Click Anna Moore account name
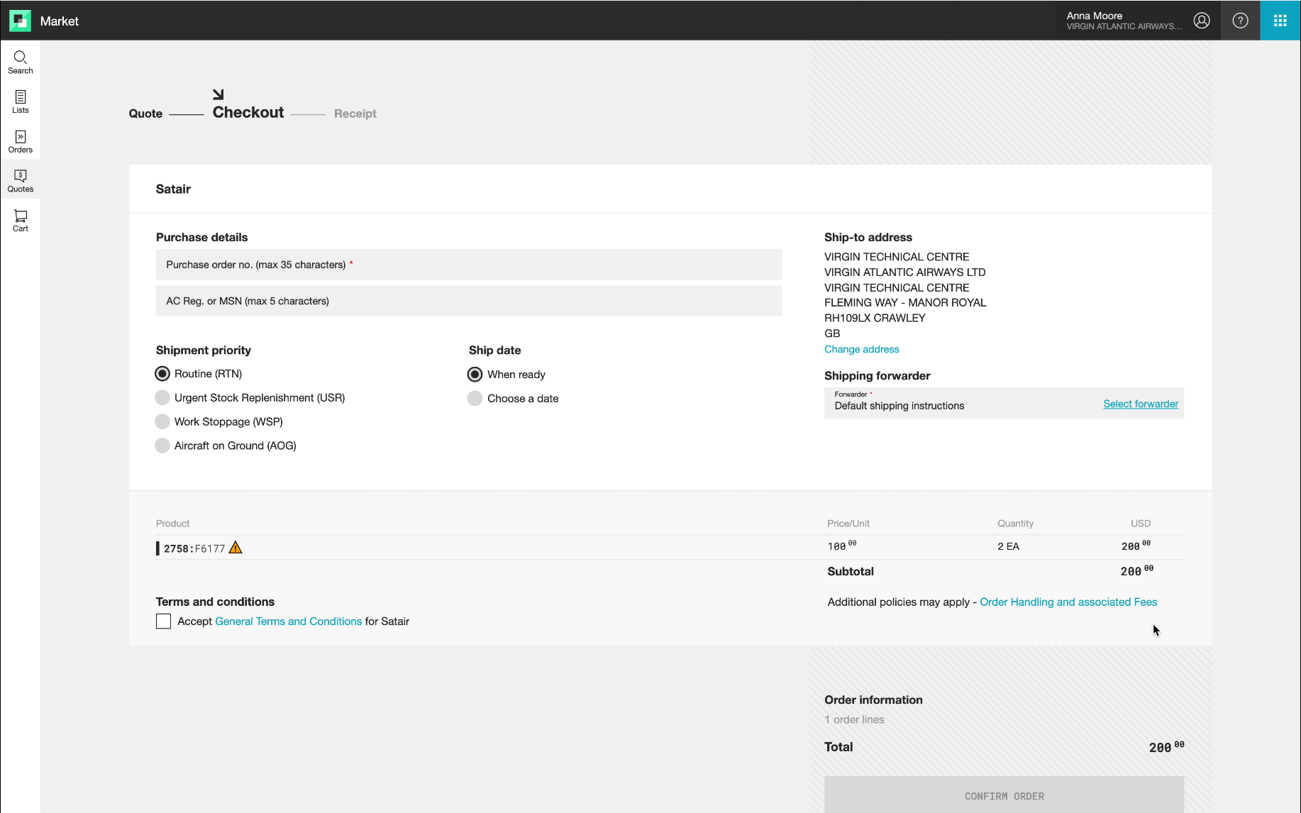This screenshot has height=813, width=1301. point(1094,16)
